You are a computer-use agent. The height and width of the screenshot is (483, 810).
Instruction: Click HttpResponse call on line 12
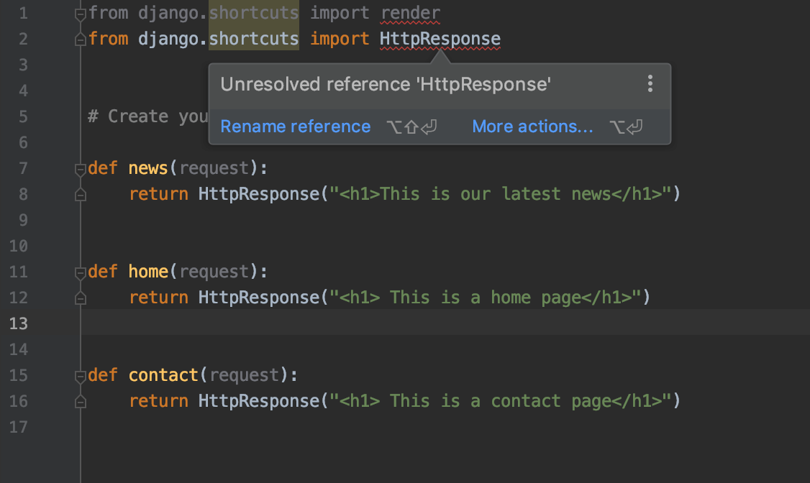(x=259, y=298)
